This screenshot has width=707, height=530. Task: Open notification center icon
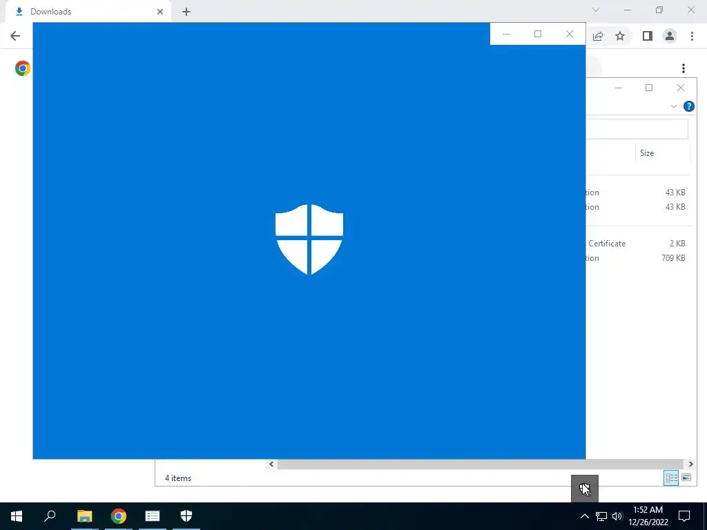tap(684, 516)
